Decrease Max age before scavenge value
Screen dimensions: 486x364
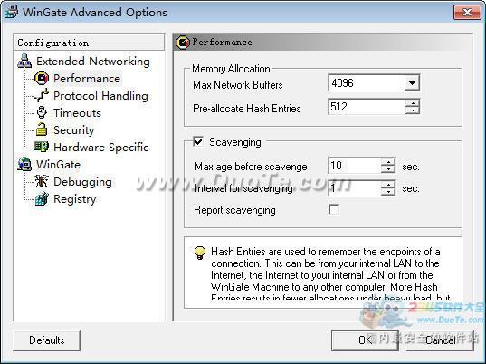(x=388, y=169)
